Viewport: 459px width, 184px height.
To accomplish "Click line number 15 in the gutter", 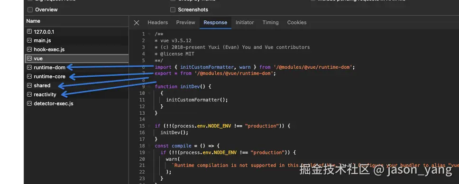I will pyautogui.click(x=142, y=126).
